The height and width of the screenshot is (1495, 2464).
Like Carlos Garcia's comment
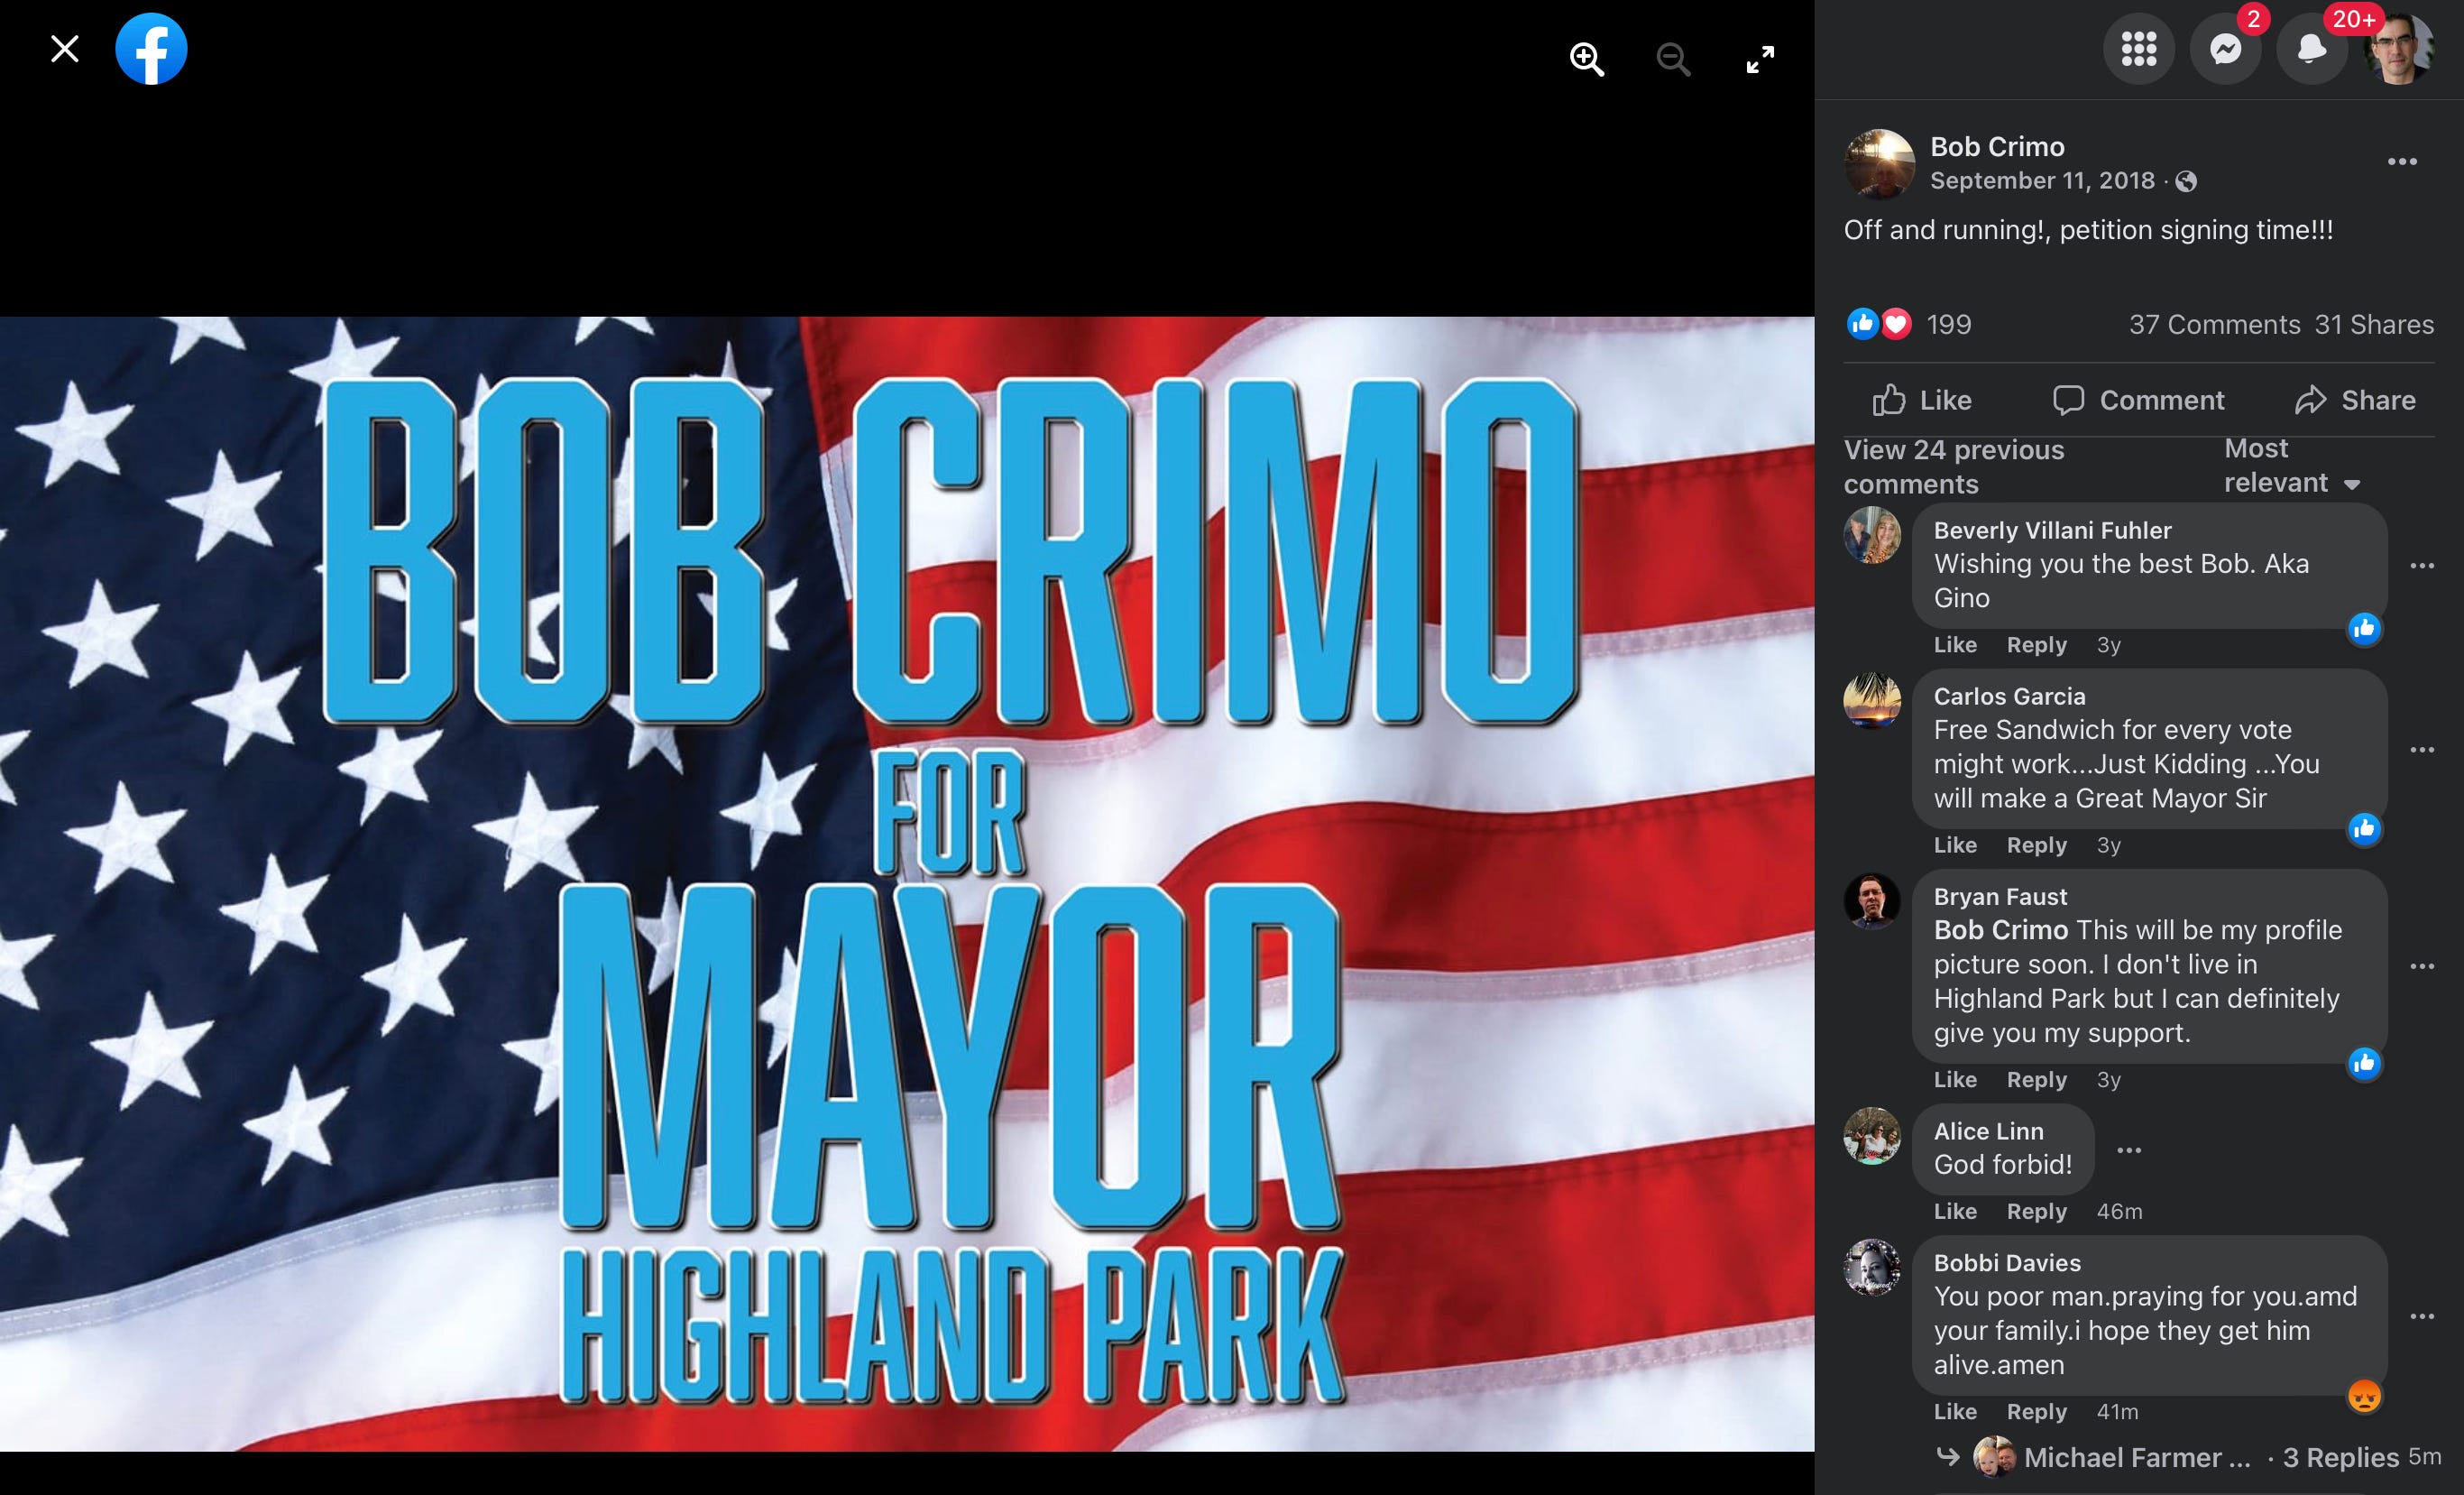click(1955, 844)
